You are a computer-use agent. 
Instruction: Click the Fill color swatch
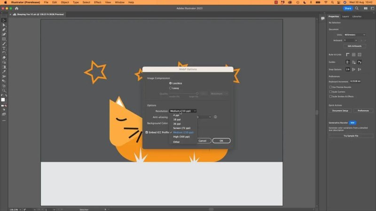(x=3, y=100)
